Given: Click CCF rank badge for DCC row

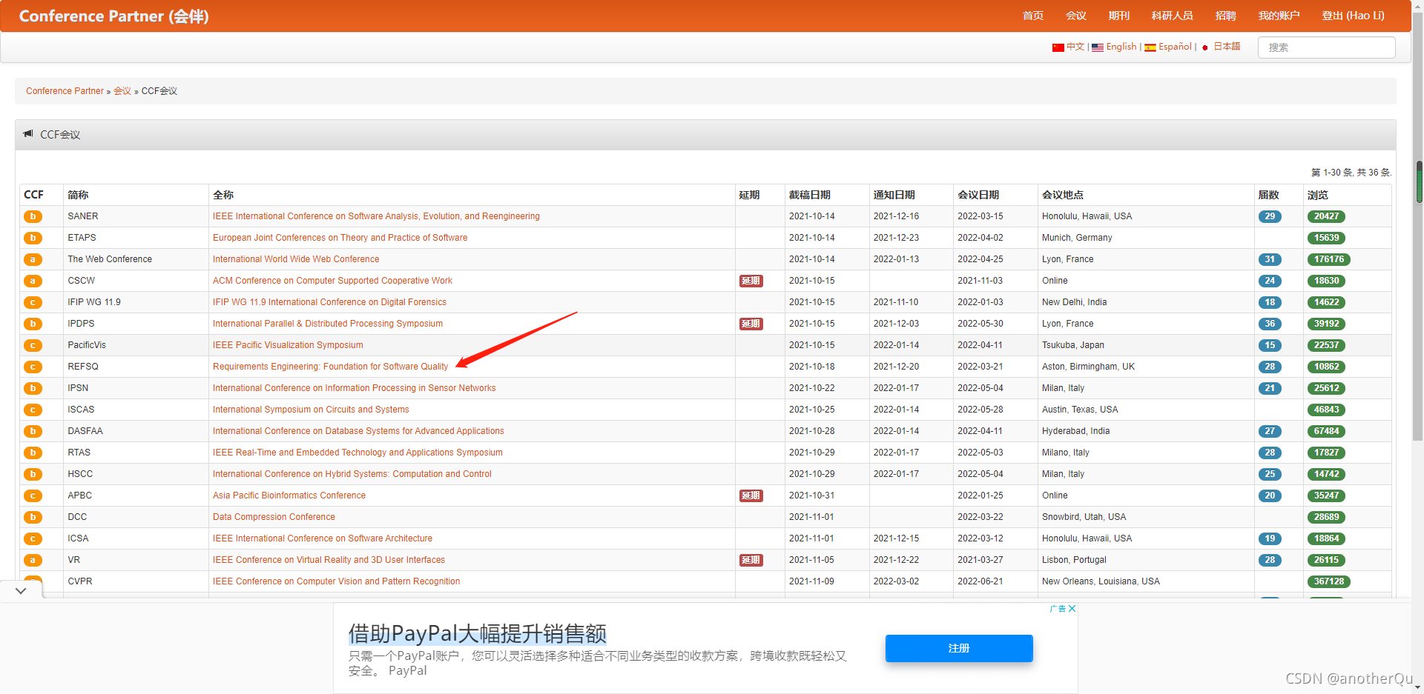Looking at the screenshot, I should pos(33,517).
